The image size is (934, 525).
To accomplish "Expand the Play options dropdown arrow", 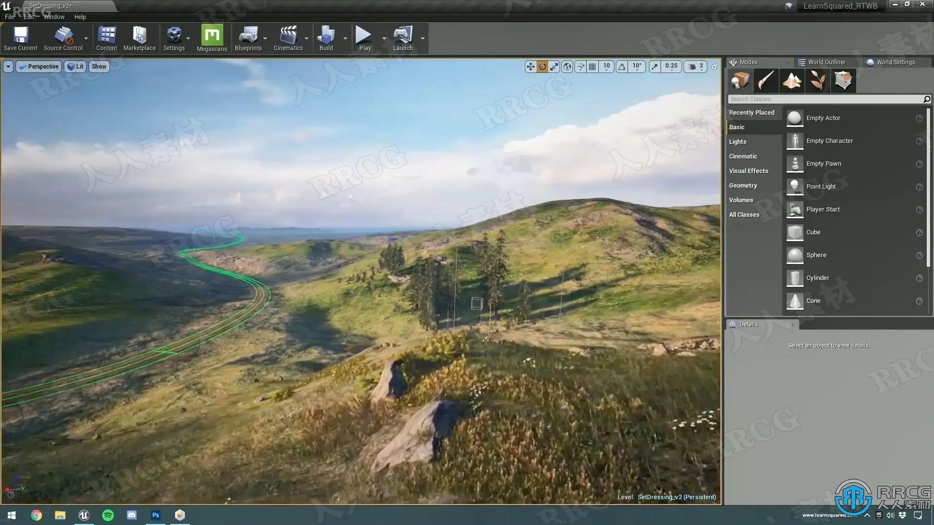I will pyautogui.click(x=384, y=38).
